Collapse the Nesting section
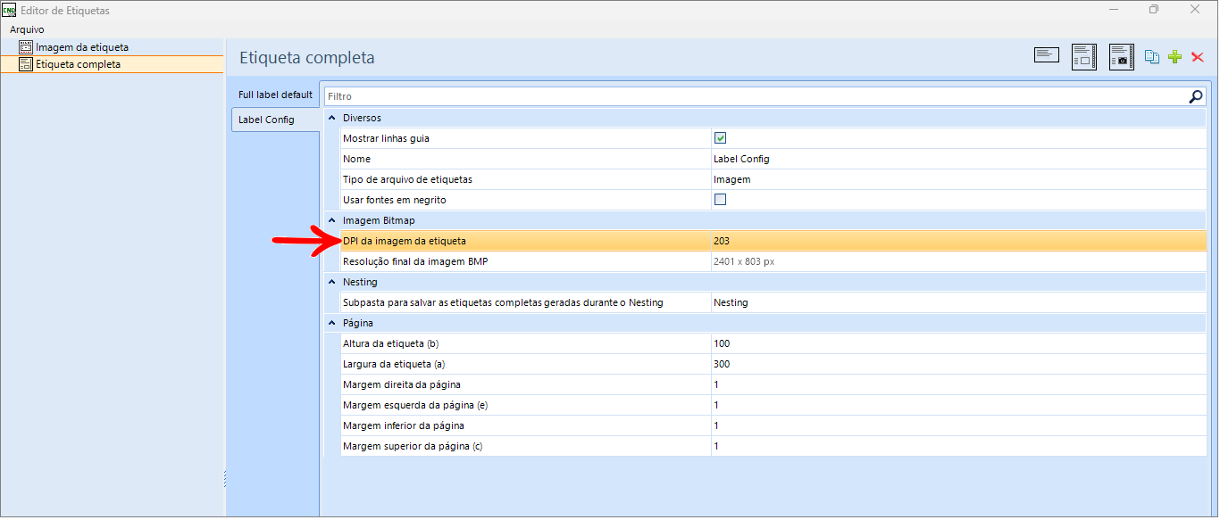Viewport: 1220px width, 520px height. click(x=332, y=282)
